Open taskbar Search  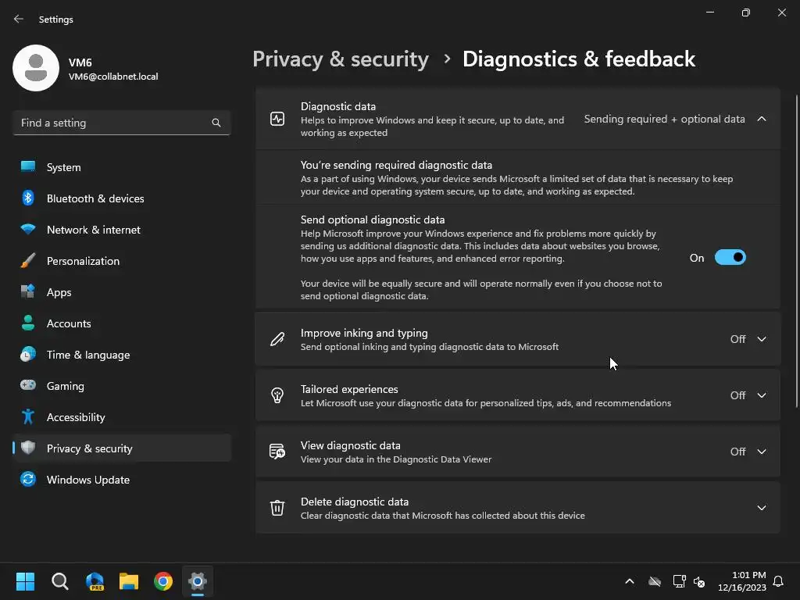tap(59, 581)
